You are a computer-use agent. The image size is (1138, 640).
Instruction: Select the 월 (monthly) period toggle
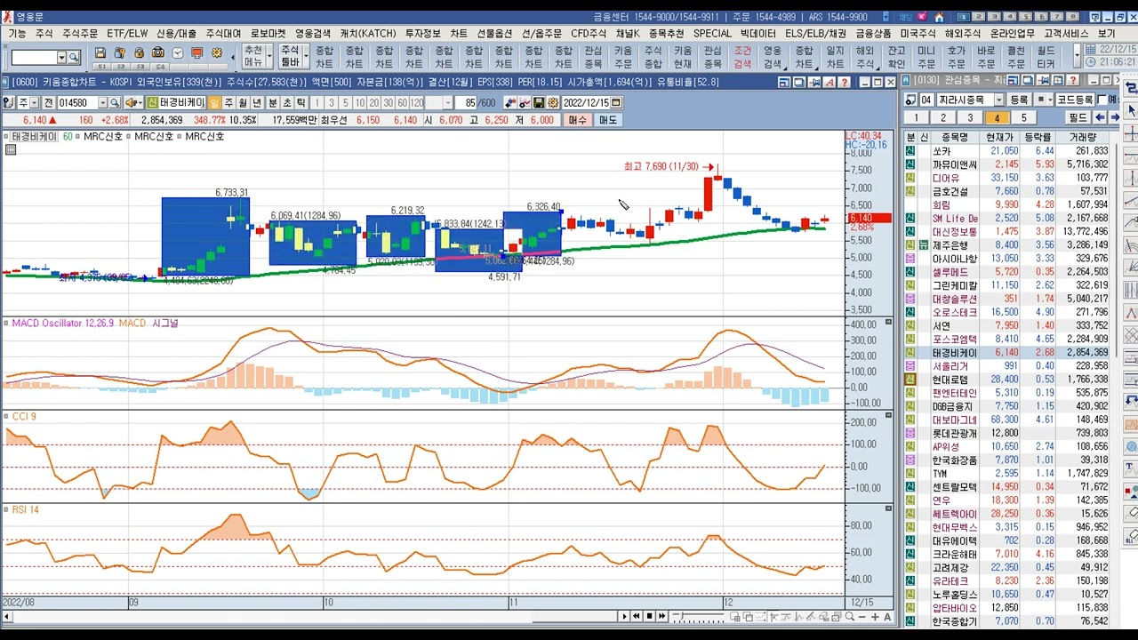[243, 102]
